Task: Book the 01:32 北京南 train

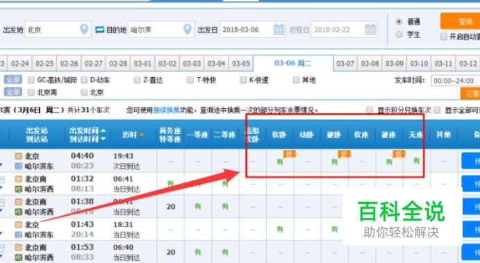Action: tap(471, 184)
